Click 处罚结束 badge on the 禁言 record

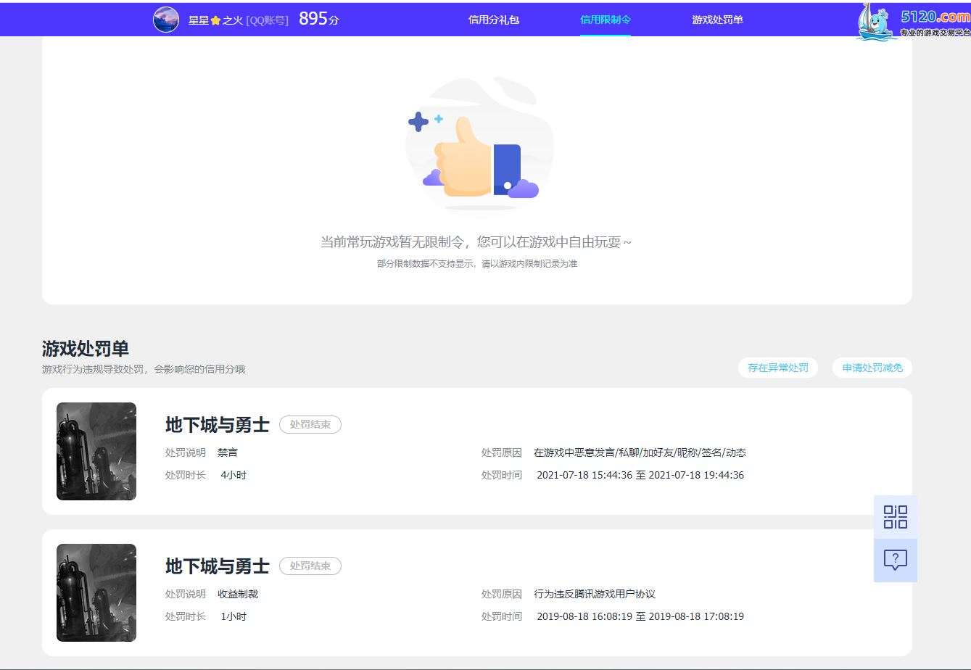click(x=310, y=424)
